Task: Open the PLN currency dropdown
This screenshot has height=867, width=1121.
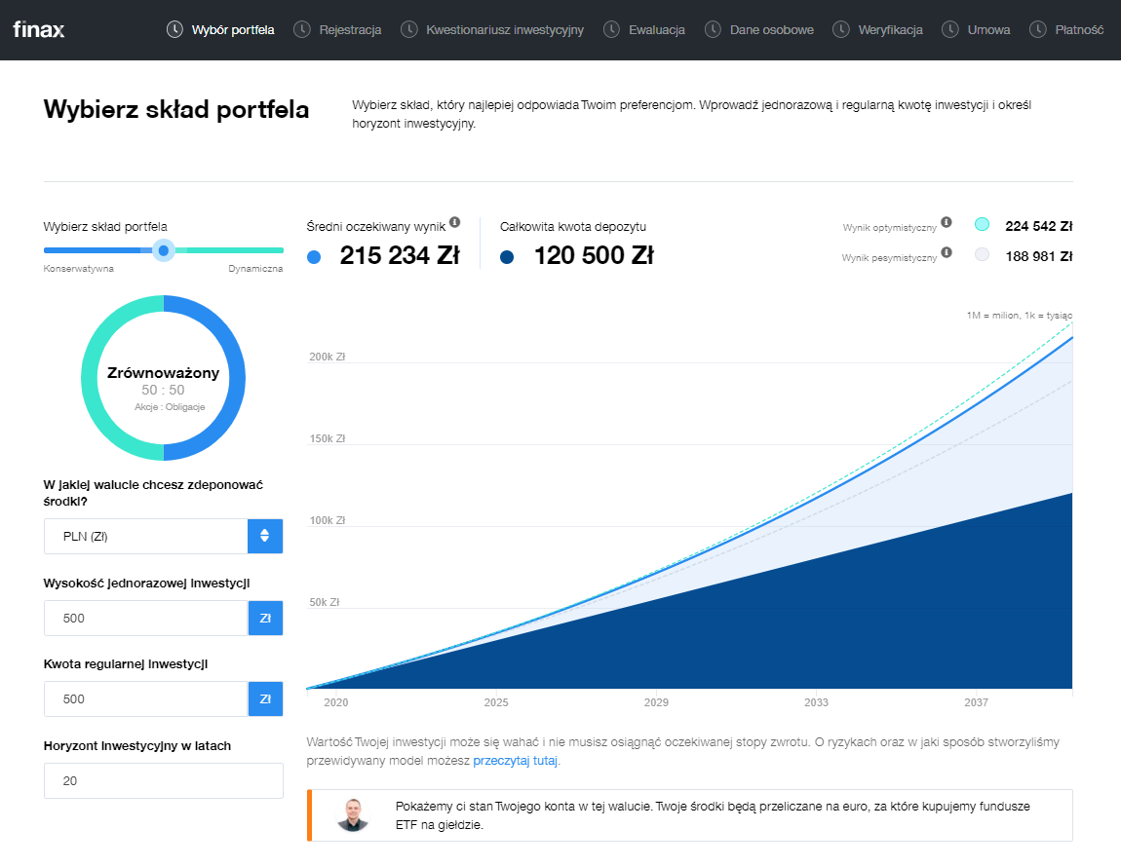Action: pyautogui.click(x=146, y=536)
